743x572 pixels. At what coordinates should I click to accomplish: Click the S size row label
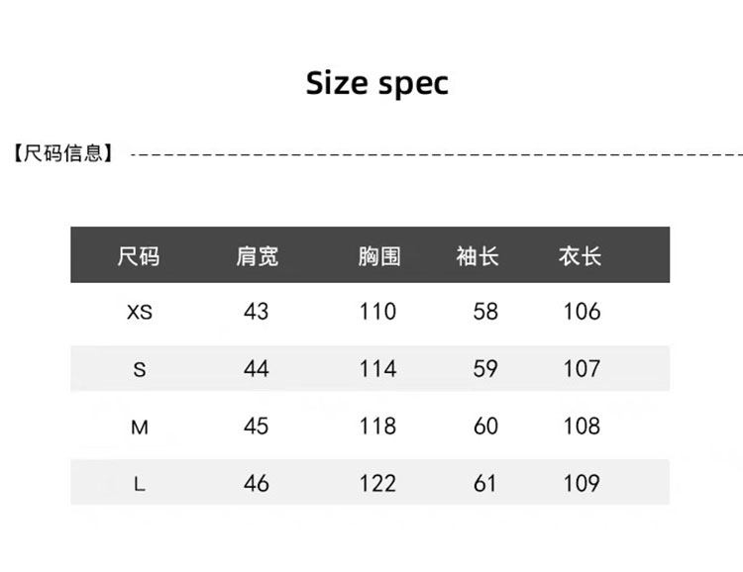point(140,369)
